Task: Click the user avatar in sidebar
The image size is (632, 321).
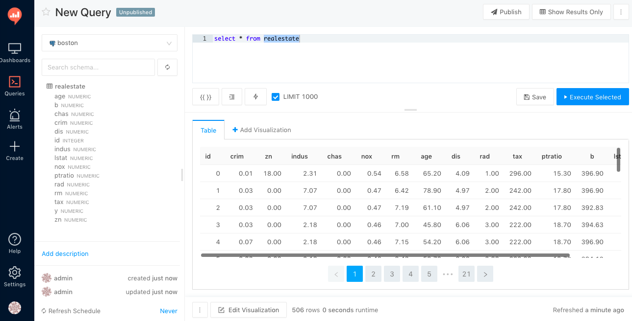Action: click(x=15, y=307)
